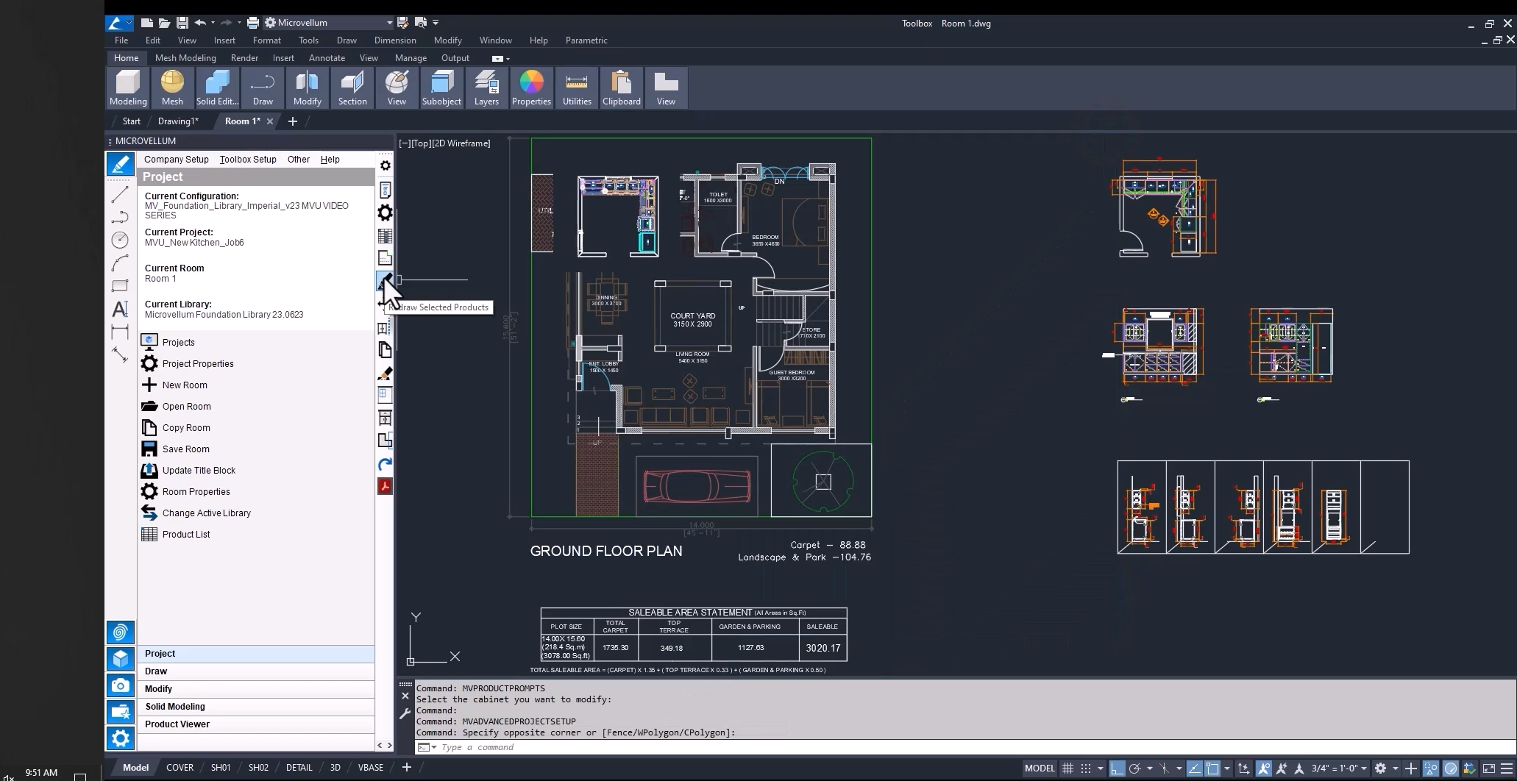Image resolution: width=1517 pixels, height=781 pixels.
Task: Switch to the Annotate ribbon tab
Action: point(327,58)
